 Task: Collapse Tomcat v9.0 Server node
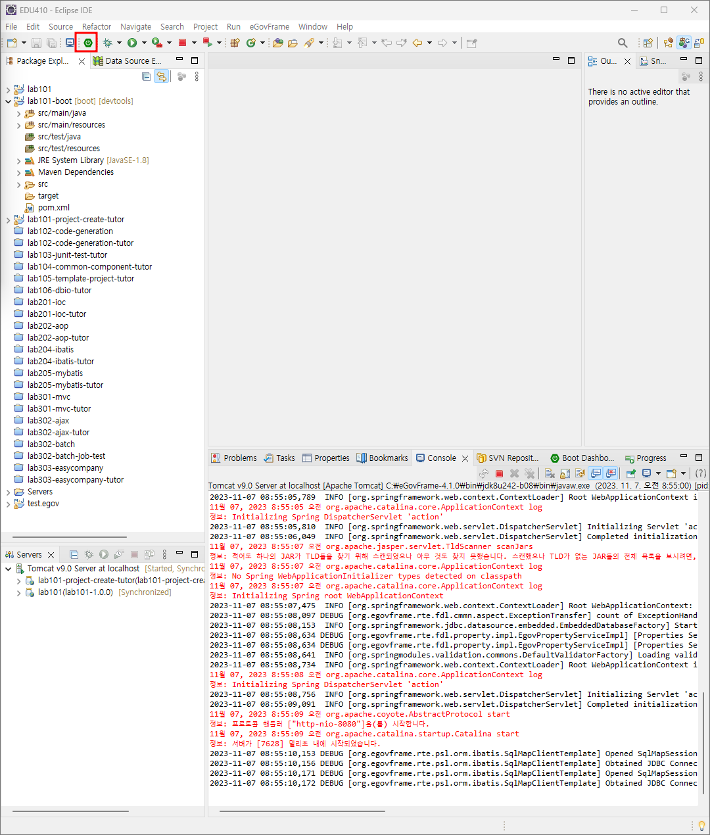pos(8,569)
